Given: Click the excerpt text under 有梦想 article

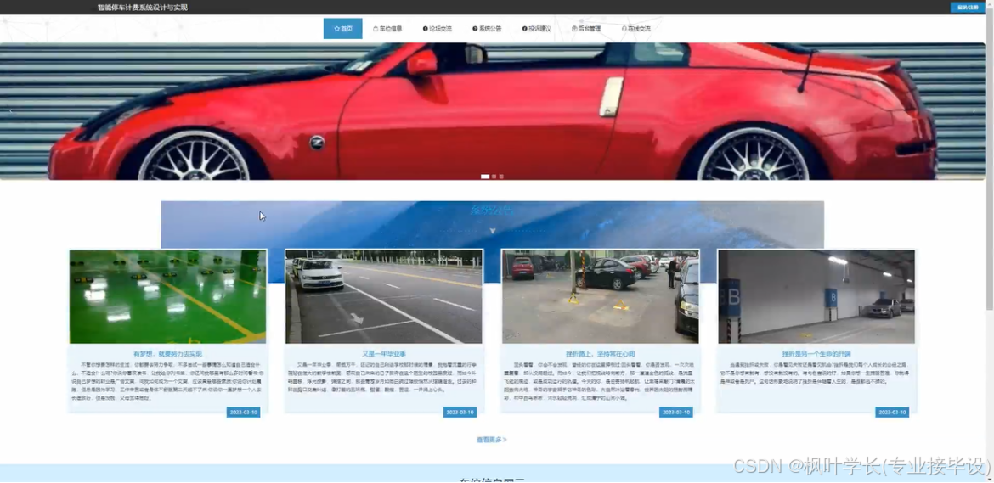Looking at the screenshot, I should tap(168, 382).
